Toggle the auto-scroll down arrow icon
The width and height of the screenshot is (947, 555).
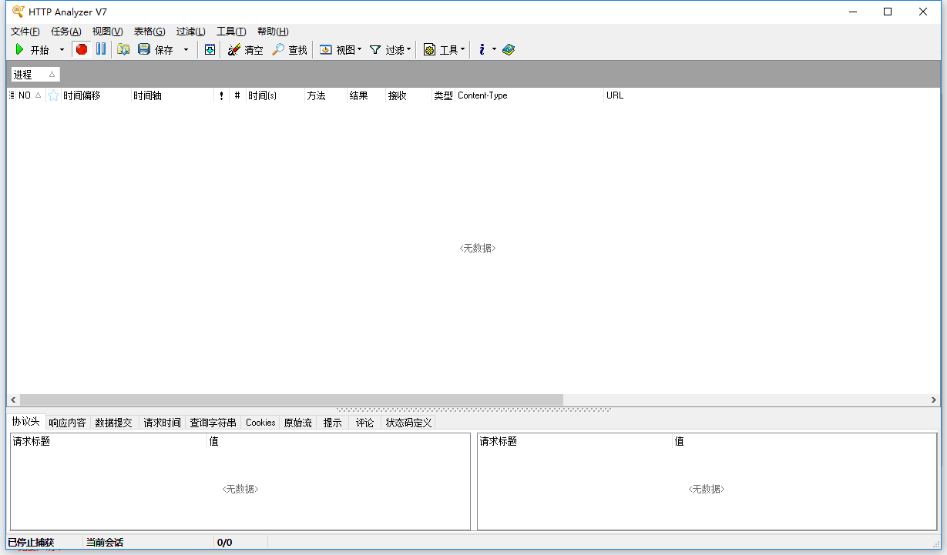point(210,49)
